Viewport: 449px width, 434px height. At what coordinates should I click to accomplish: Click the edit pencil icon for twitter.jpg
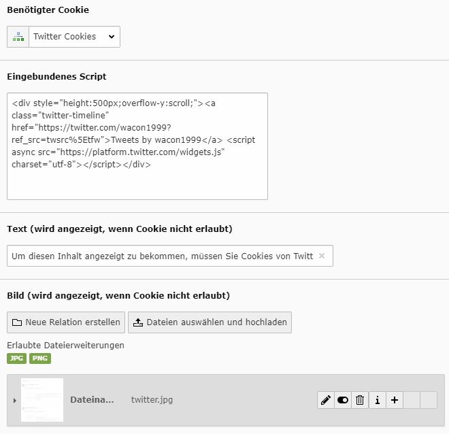(x=326, y=400)
